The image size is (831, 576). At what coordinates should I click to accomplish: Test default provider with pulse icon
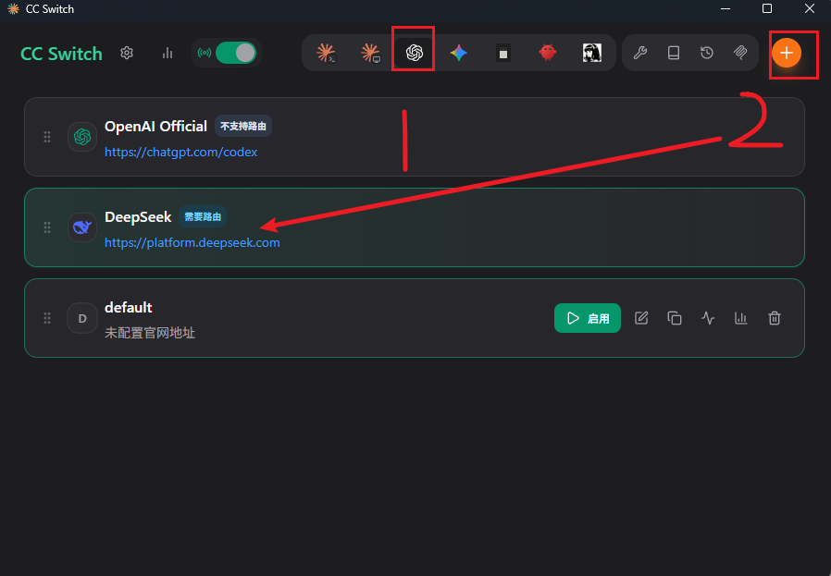click(x=708, y=318)
